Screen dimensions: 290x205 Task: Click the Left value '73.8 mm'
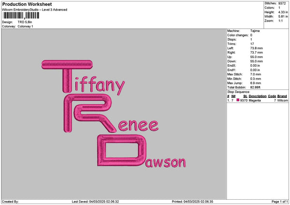[x=256, y=48]
